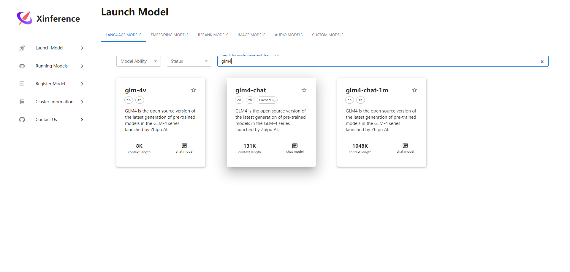Viewport: 570px width, 272px height.
Task: Expand the Contact Us sidebar chevron
Action: coord(82,120)
